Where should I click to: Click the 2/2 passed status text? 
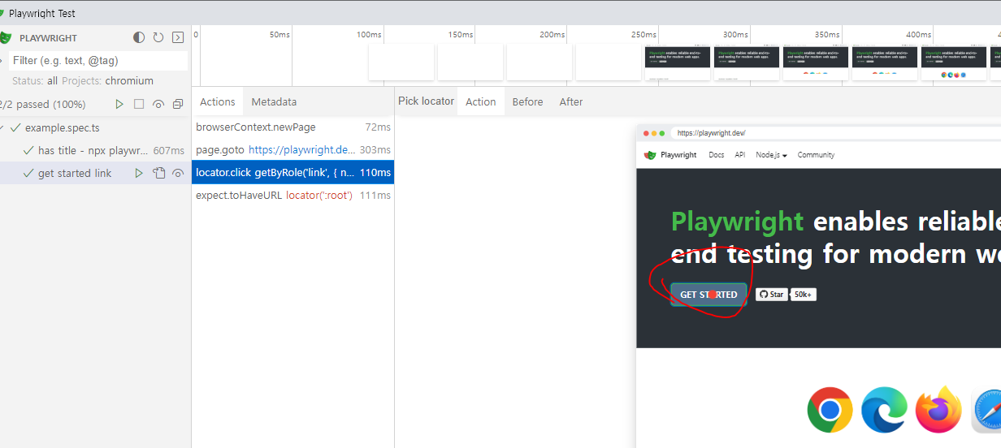(x=44, y=104)
